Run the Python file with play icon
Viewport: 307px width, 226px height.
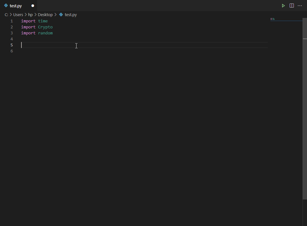[283, 6]
